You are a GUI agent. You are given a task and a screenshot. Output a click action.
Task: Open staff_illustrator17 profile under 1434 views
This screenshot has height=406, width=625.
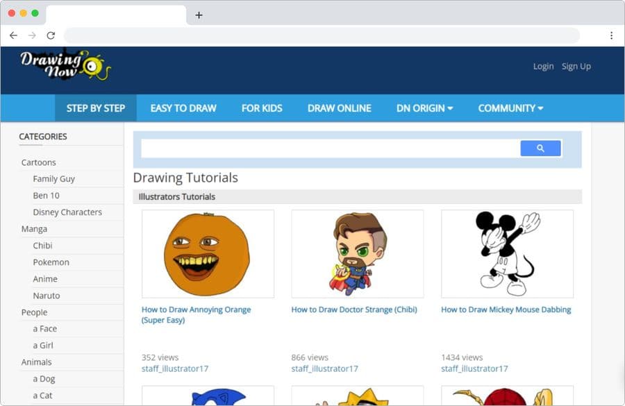(474, 369)
